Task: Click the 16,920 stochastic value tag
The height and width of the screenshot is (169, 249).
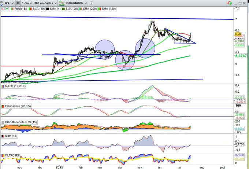Action: 239,118
